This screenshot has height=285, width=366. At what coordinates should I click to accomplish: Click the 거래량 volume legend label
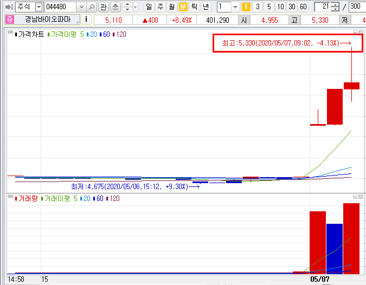pos(28,198)
